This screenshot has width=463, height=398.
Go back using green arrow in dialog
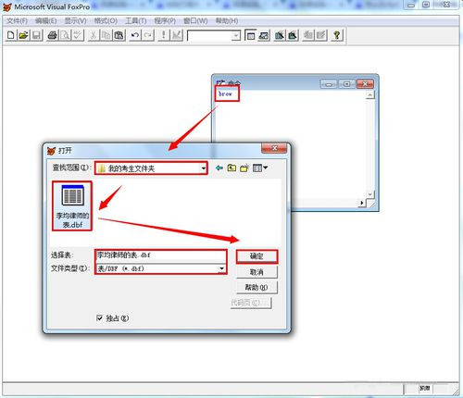pyautogui.click(x=219, y=168)
